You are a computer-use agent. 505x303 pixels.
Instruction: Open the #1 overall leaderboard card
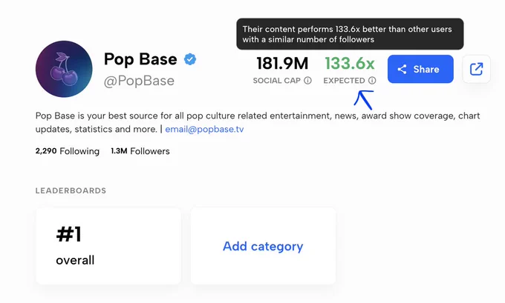(108, 246)
